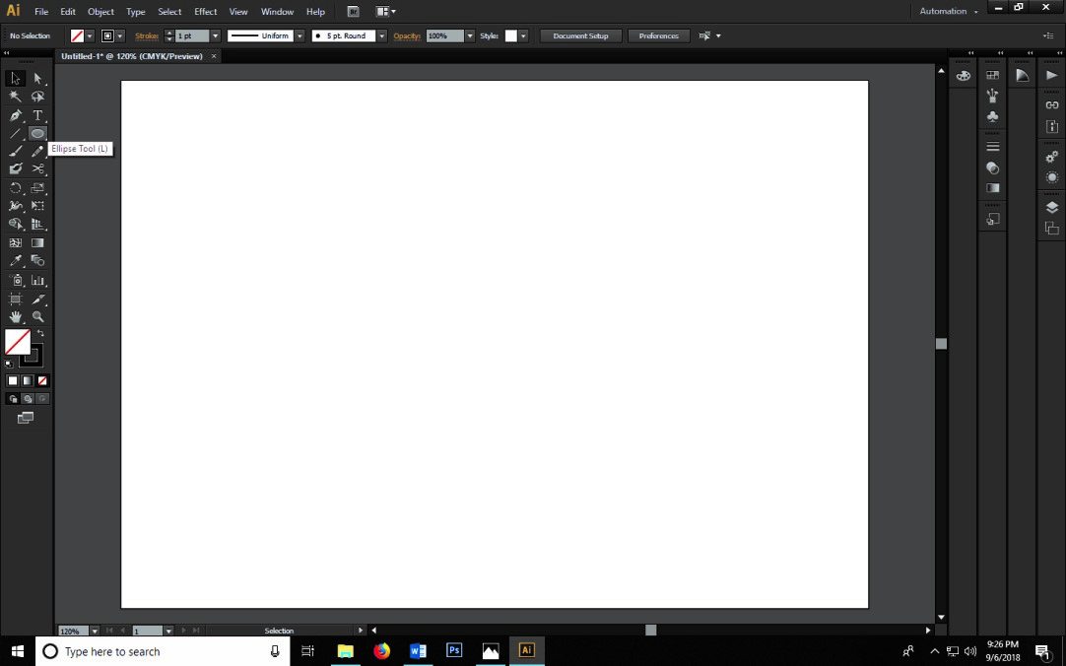Select the Scale tool
This screenshot has width=1066, height=666.
point(37,187)
